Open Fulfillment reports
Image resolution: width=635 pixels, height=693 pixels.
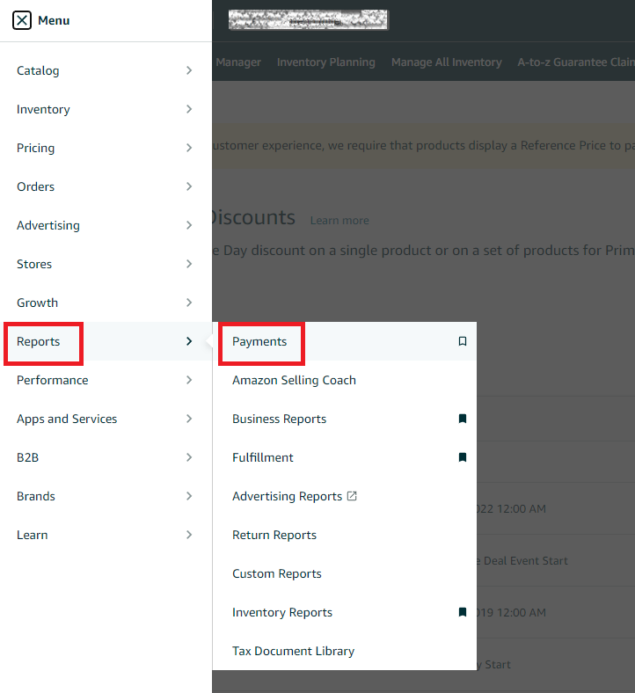262,457
